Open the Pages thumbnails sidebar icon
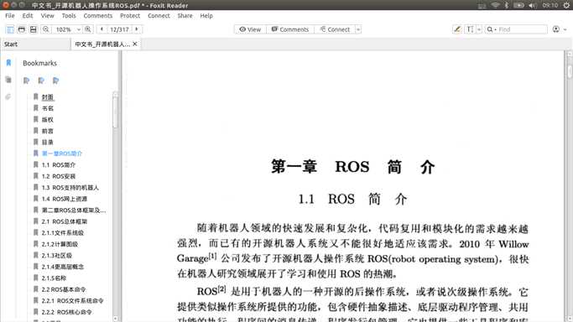This screenshot has height=322, width=573. tap(8, 80)
